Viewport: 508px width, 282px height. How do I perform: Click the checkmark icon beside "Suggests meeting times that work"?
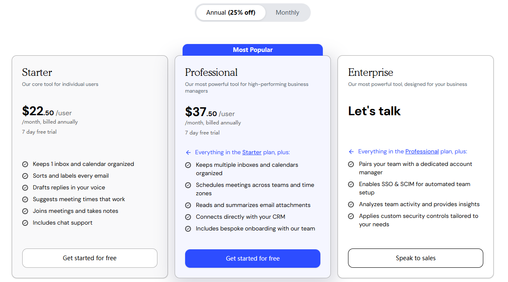click(25, 199)
